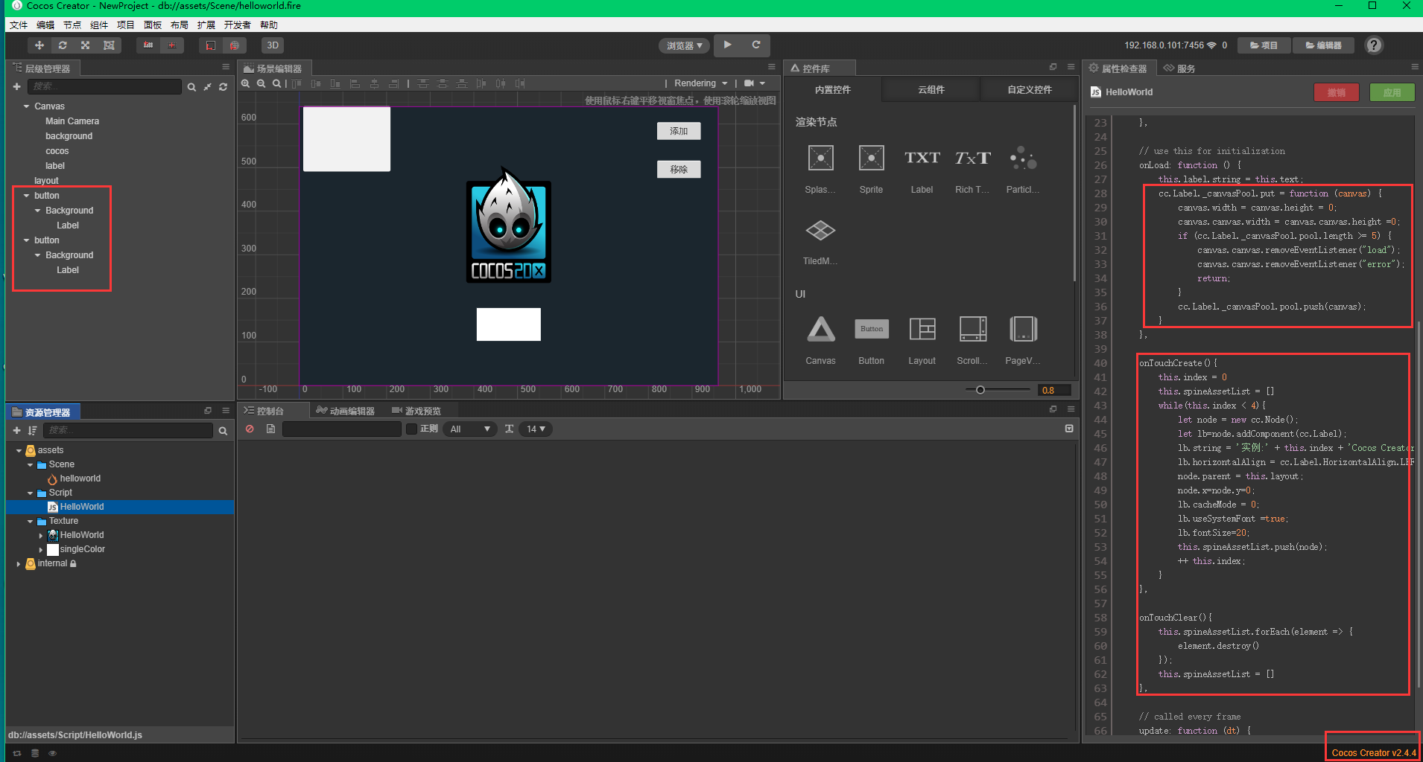Open the console log level All dropdown
1423x762 pixels.
pos(469,429)
